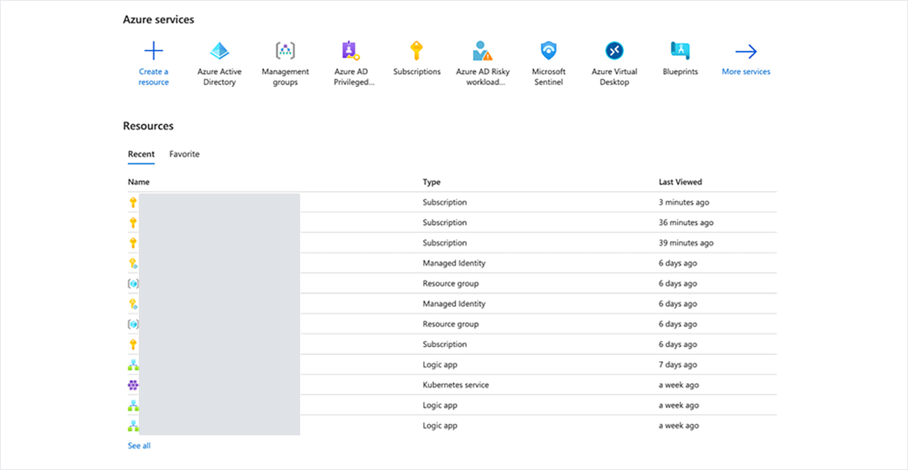Click the 'Kubernetes service' type cell

coord(456,385)
